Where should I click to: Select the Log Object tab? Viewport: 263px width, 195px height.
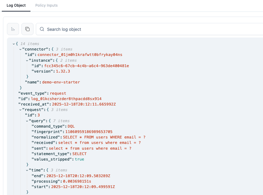tap(16, 5)
